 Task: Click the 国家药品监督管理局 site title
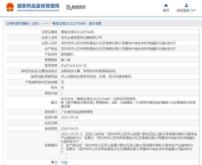click(x=38, y=6)
